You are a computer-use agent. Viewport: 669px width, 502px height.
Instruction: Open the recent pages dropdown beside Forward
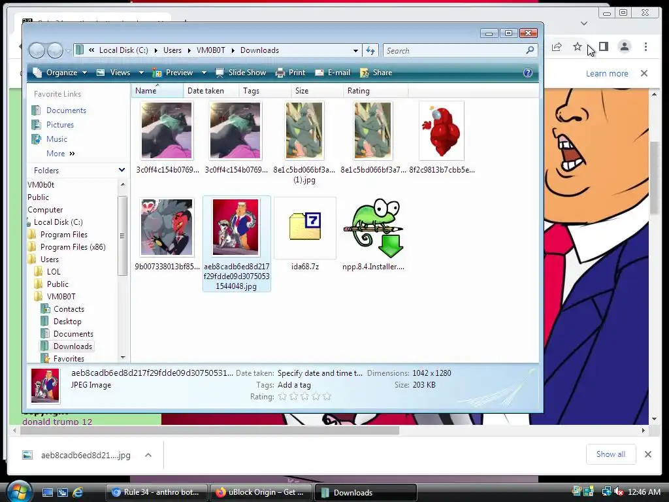pyautogui.click(x=68, y=51)
